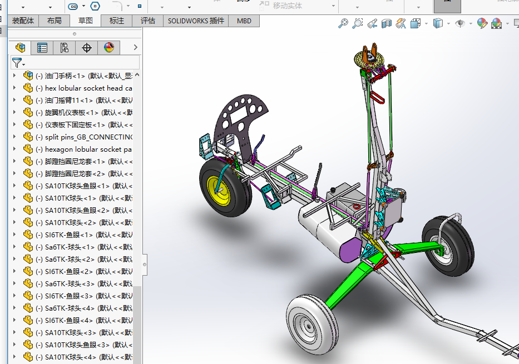Click the Edit Appearance color ball icon
This screenshot has height=364, width=519.
pyautogui.click(x=482, y=23)
